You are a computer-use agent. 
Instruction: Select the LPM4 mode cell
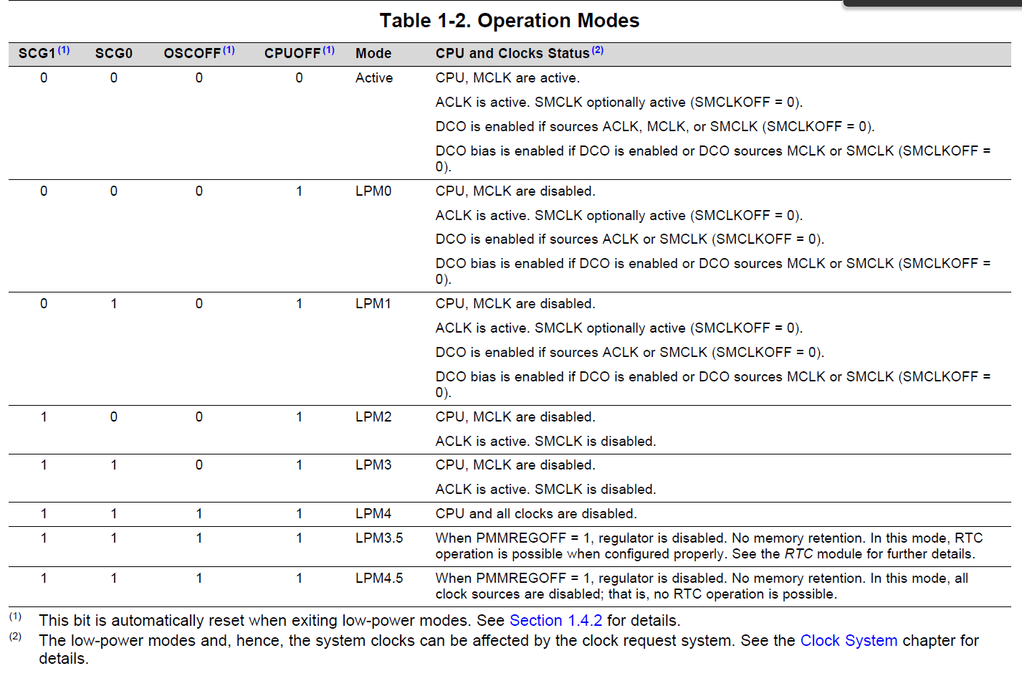(x=373, y=514)
